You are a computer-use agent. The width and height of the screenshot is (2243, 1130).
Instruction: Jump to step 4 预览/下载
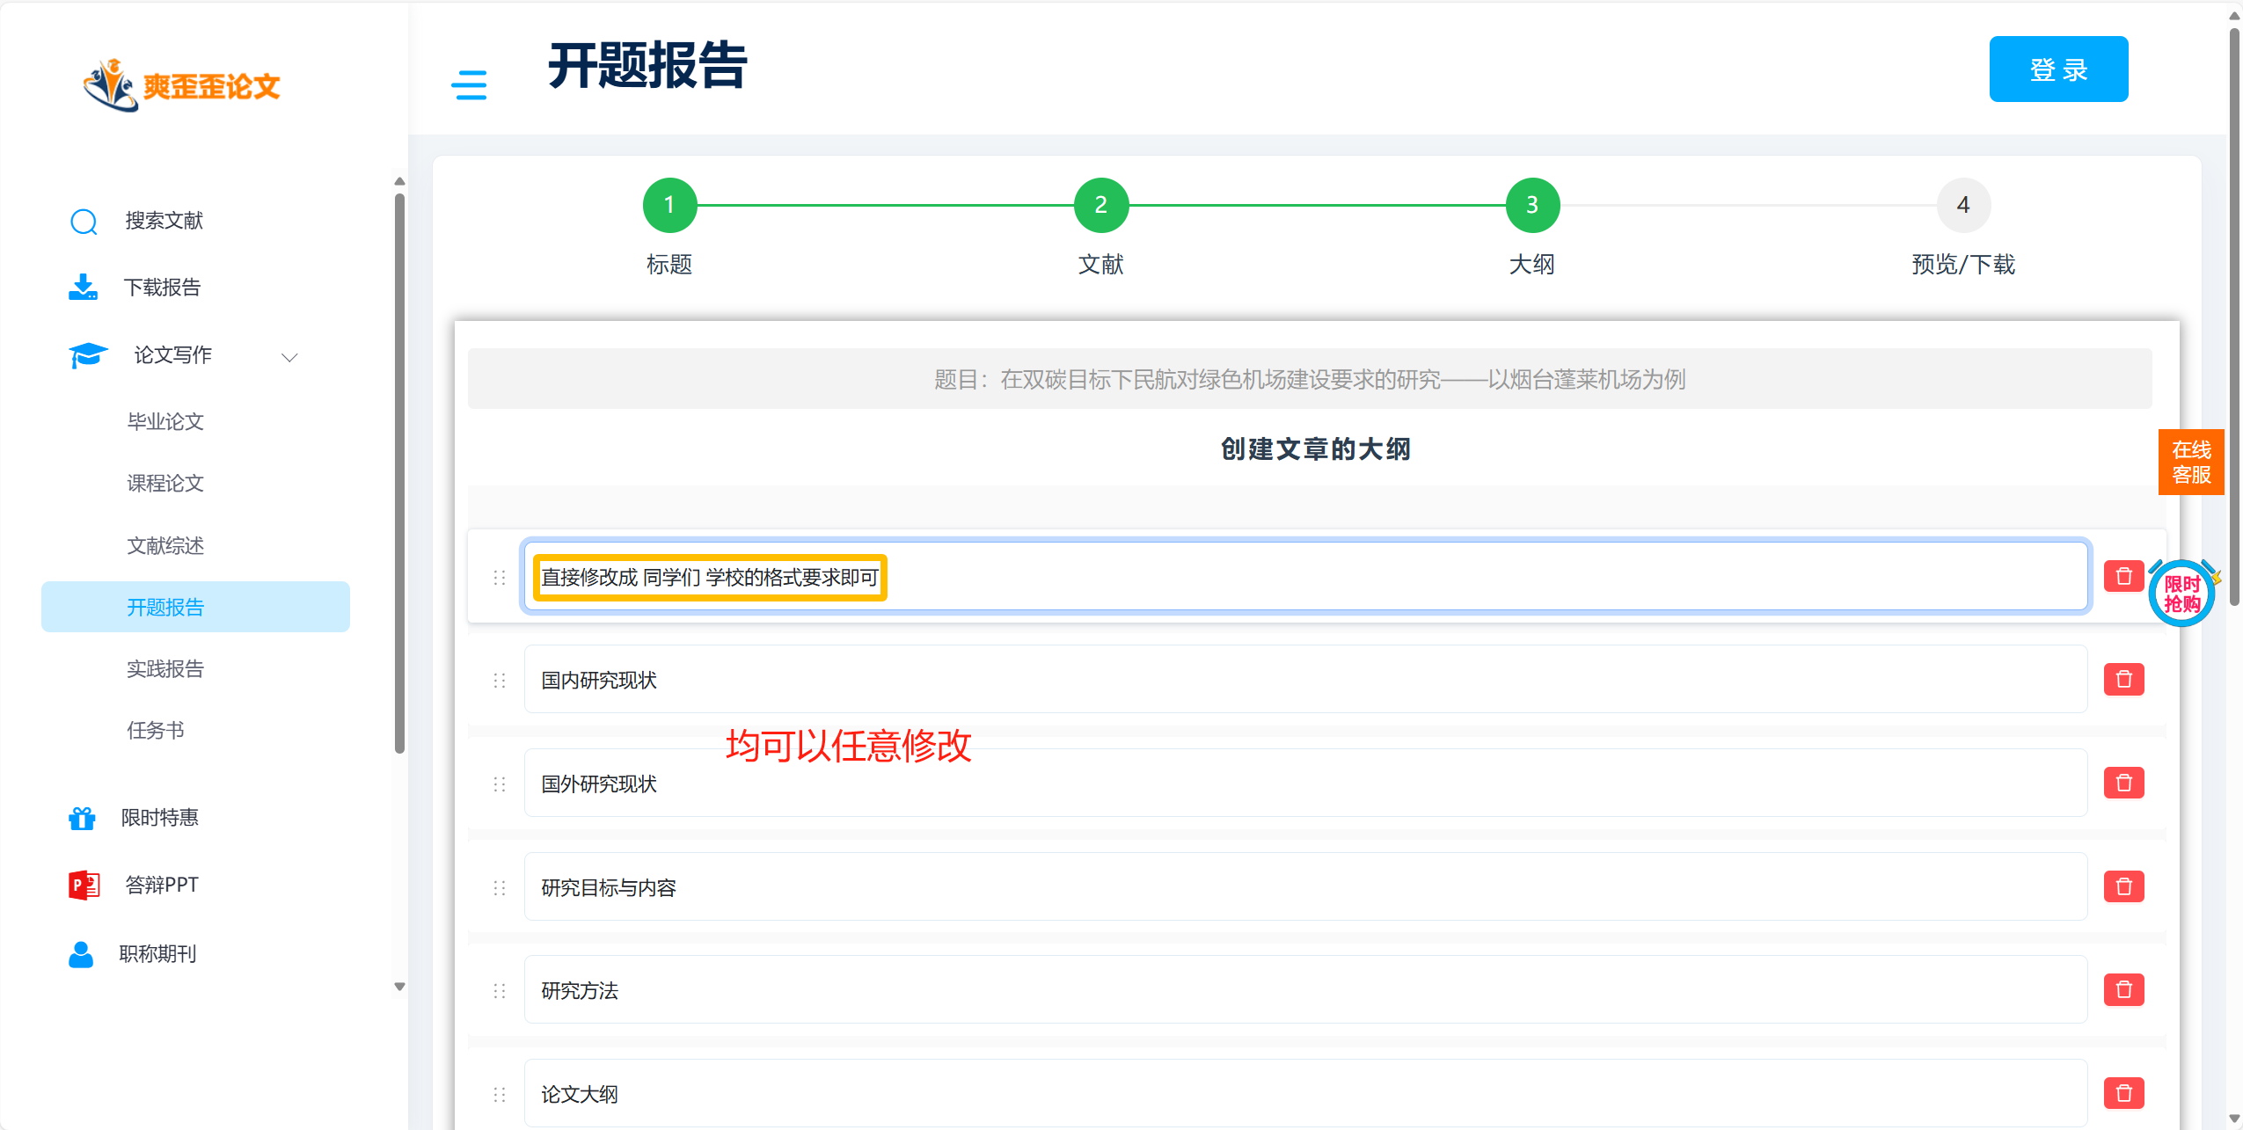click(1962, 206)
